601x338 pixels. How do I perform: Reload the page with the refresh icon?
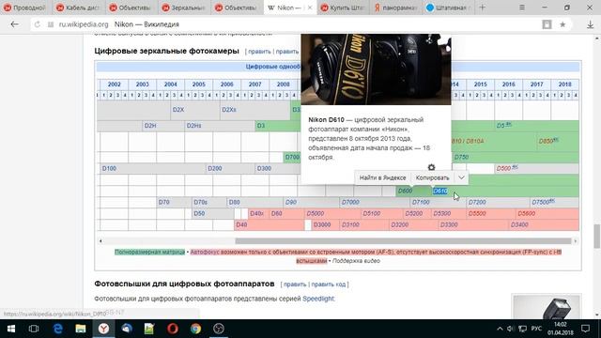click(x=38, y=24)
